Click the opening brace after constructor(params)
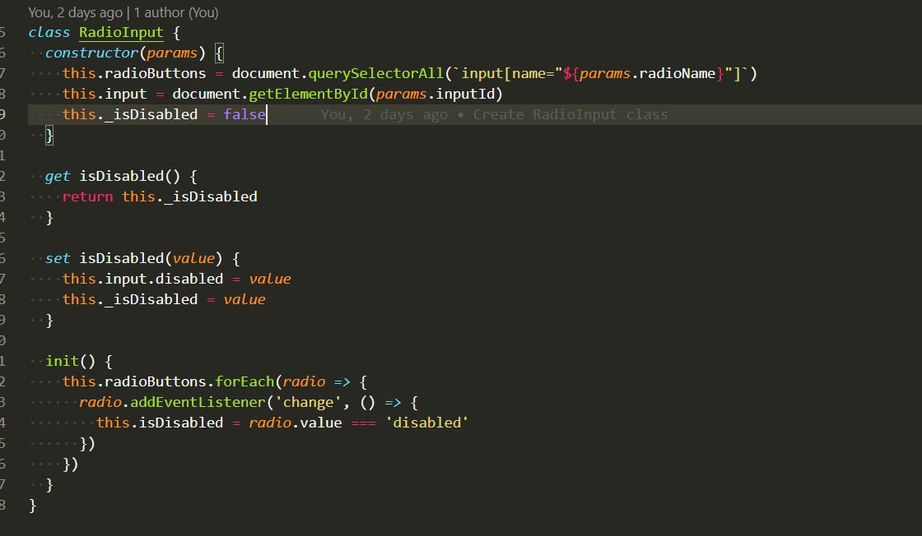 tap(219, 53)
